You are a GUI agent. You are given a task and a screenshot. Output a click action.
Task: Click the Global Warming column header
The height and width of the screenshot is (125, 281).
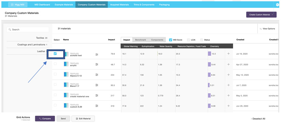(131, 46)
